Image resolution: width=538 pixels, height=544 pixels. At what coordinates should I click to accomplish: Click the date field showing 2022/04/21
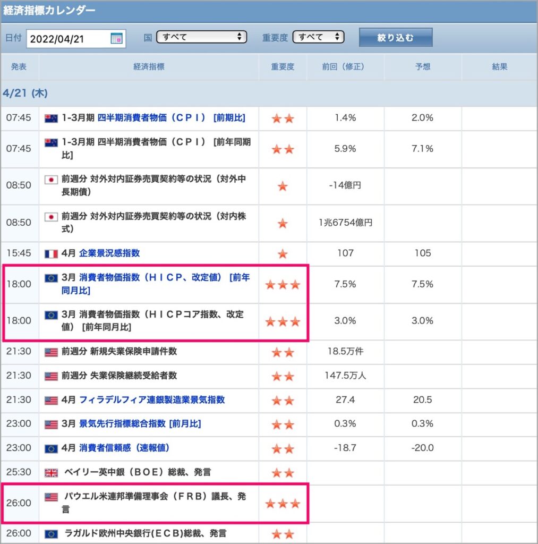pyautogui.click(x=76, y=38)
